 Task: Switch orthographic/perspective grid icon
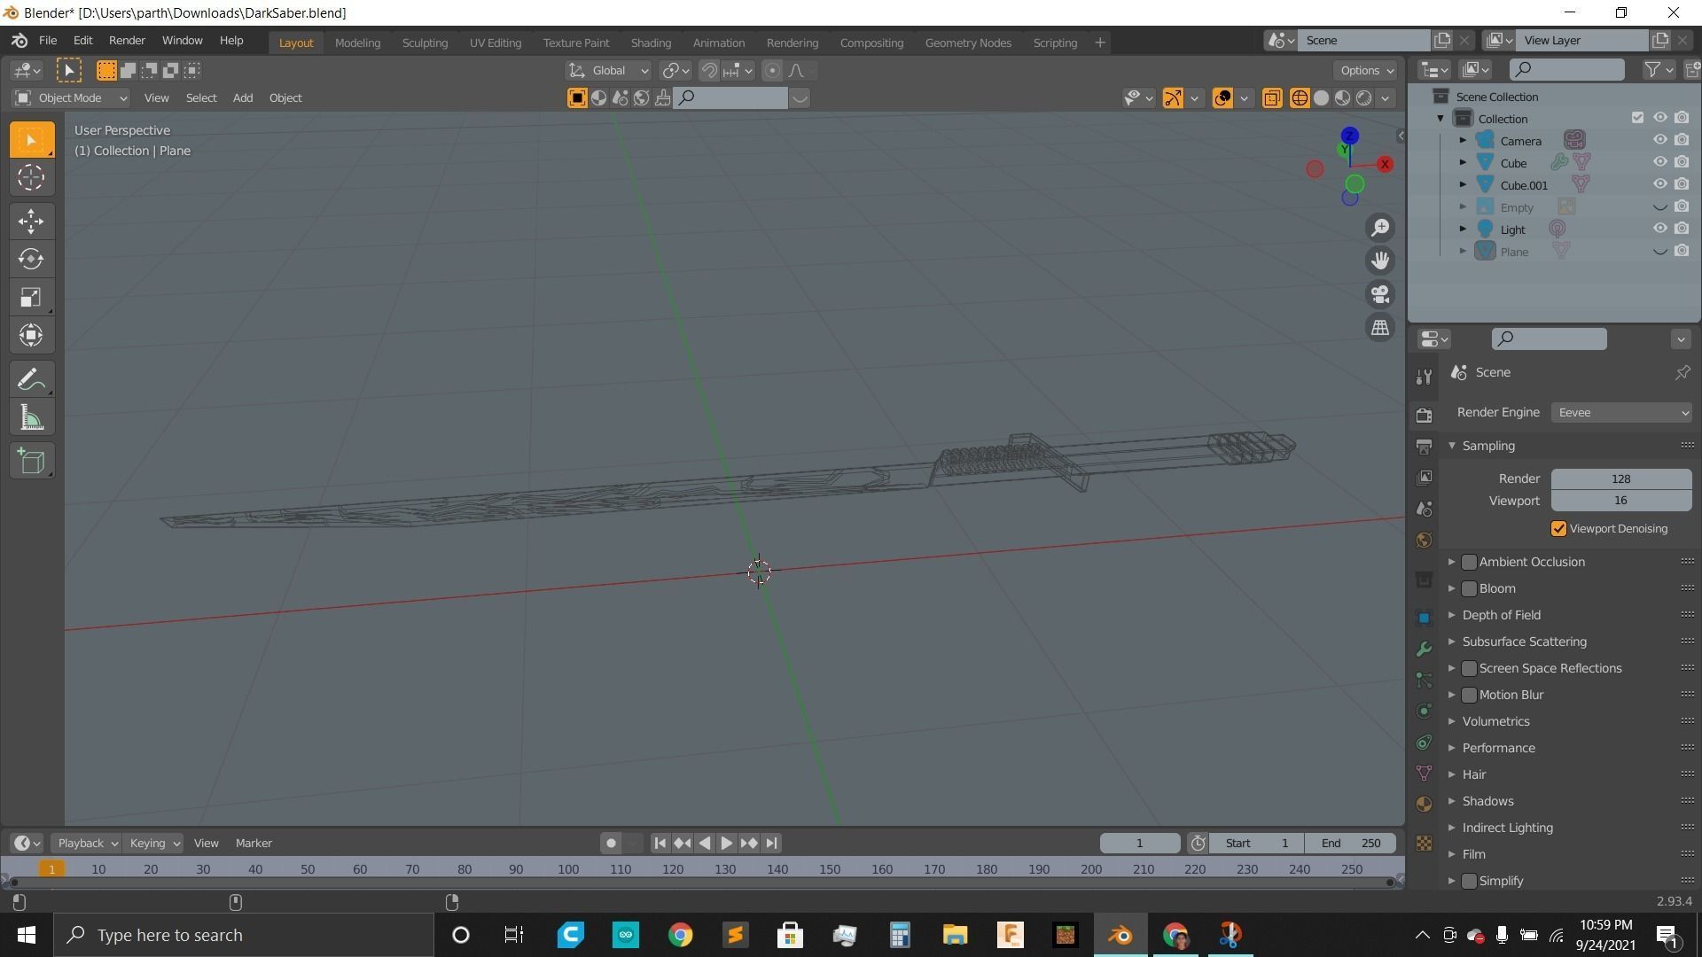coord(1380,328)
